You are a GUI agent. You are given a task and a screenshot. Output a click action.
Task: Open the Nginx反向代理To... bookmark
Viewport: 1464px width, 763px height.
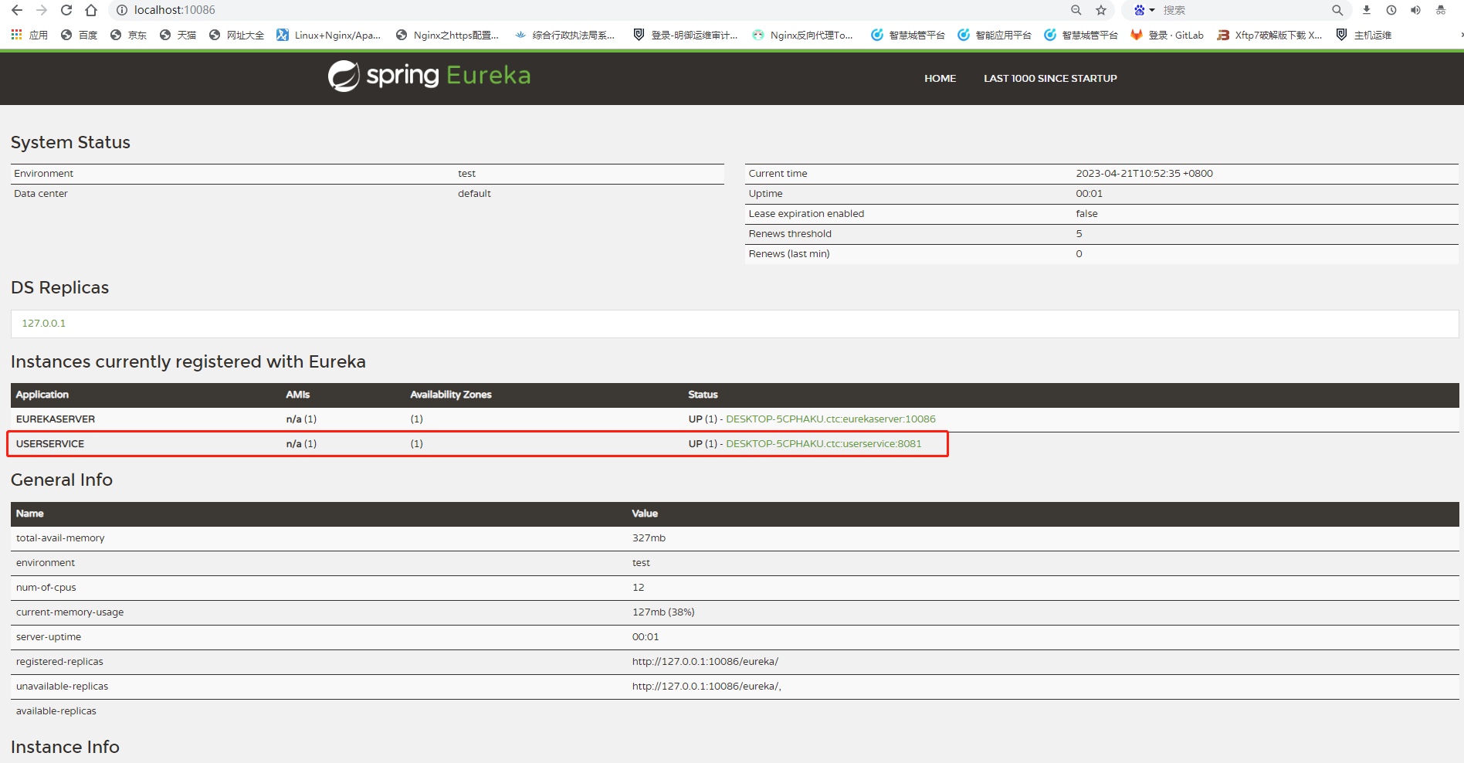click(802, 35)
